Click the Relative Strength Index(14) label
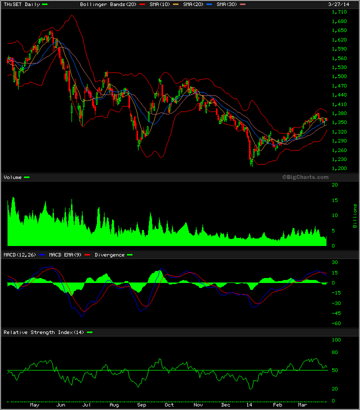The height and width of the screenshot is (410, 360). click(x=43, y=332)
